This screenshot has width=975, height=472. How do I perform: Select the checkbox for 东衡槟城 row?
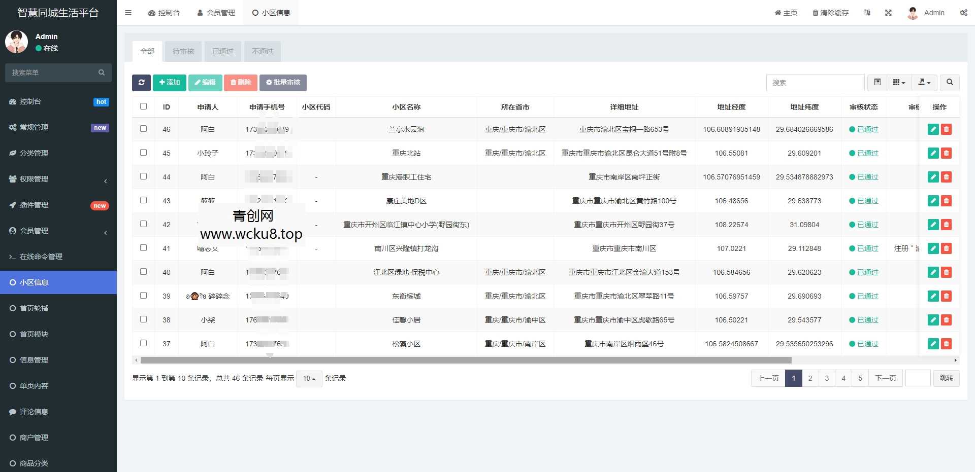point(143,296)
